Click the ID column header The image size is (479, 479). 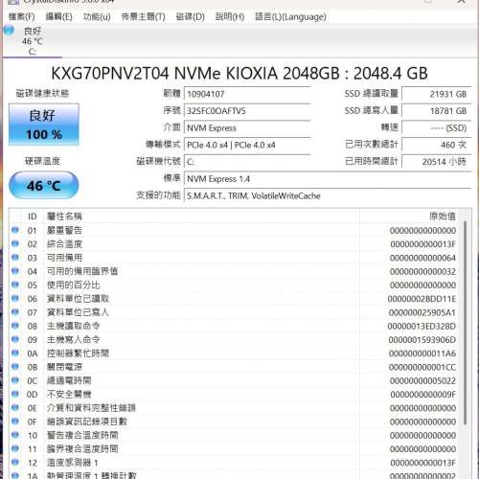click(33, 217)
